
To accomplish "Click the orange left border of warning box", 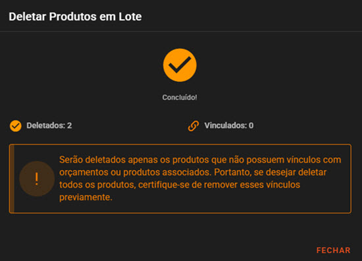I will click(12, 179).
